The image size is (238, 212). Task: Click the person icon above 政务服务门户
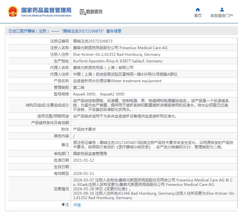pos(222,9)
